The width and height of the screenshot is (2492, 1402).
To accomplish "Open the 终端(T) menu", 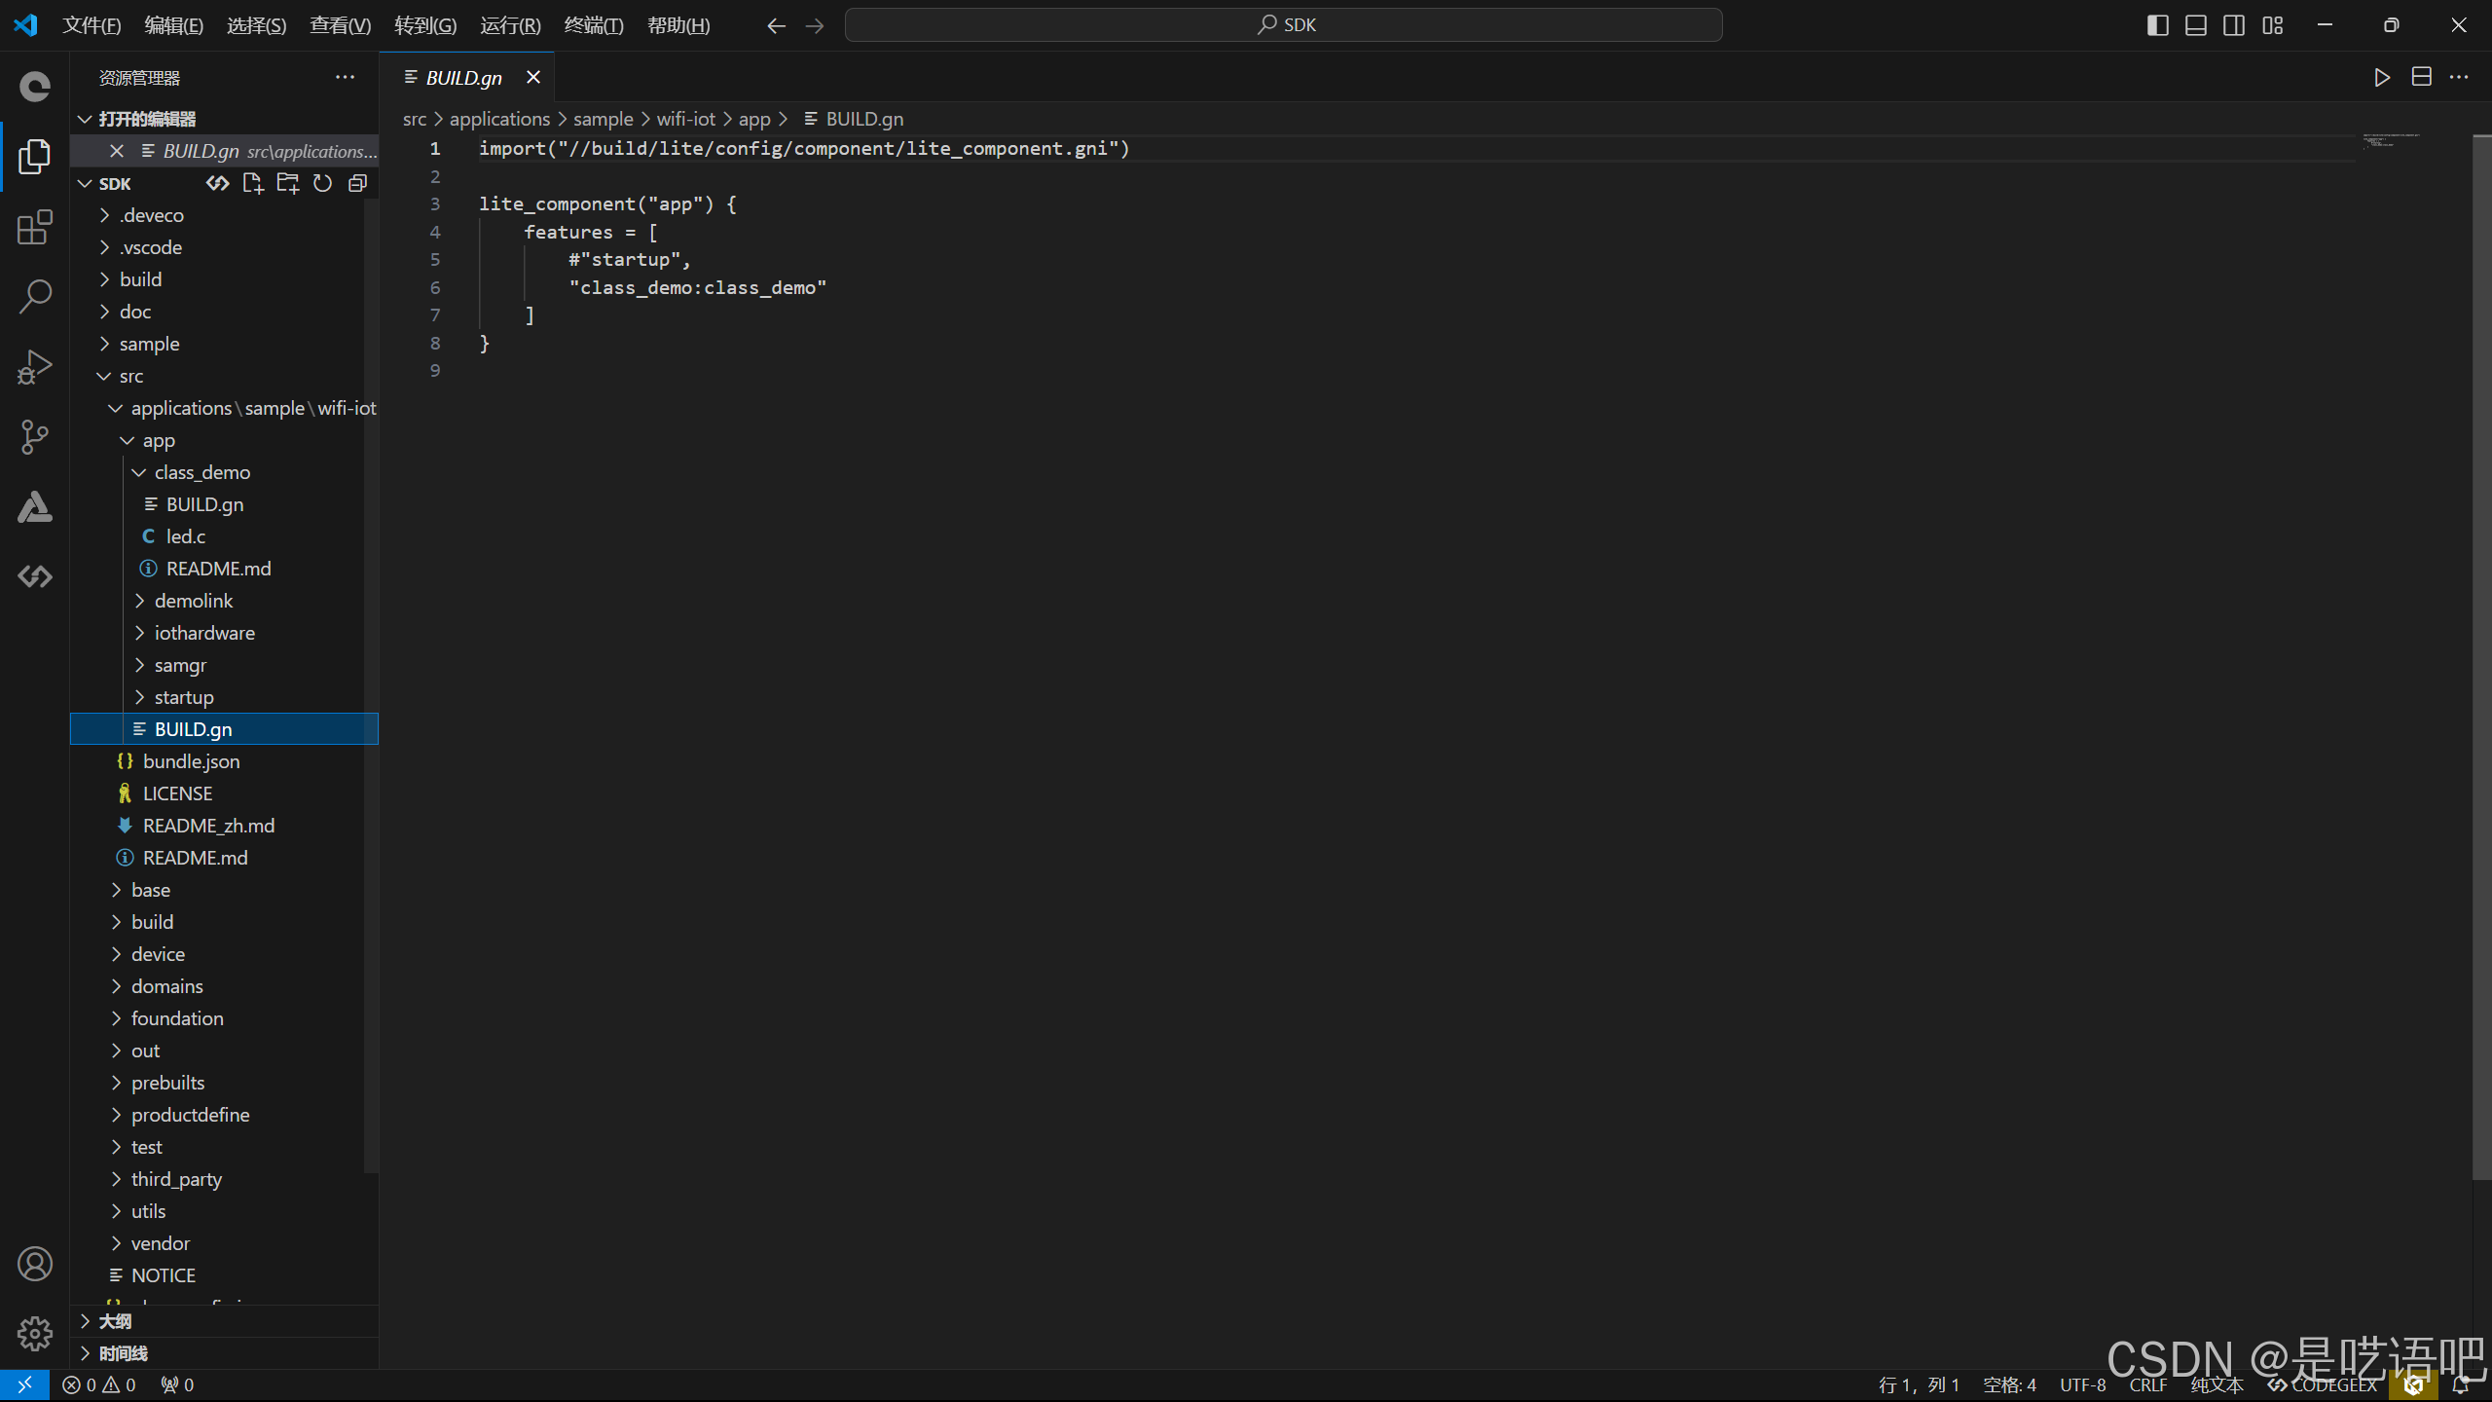I will (593, 25).
